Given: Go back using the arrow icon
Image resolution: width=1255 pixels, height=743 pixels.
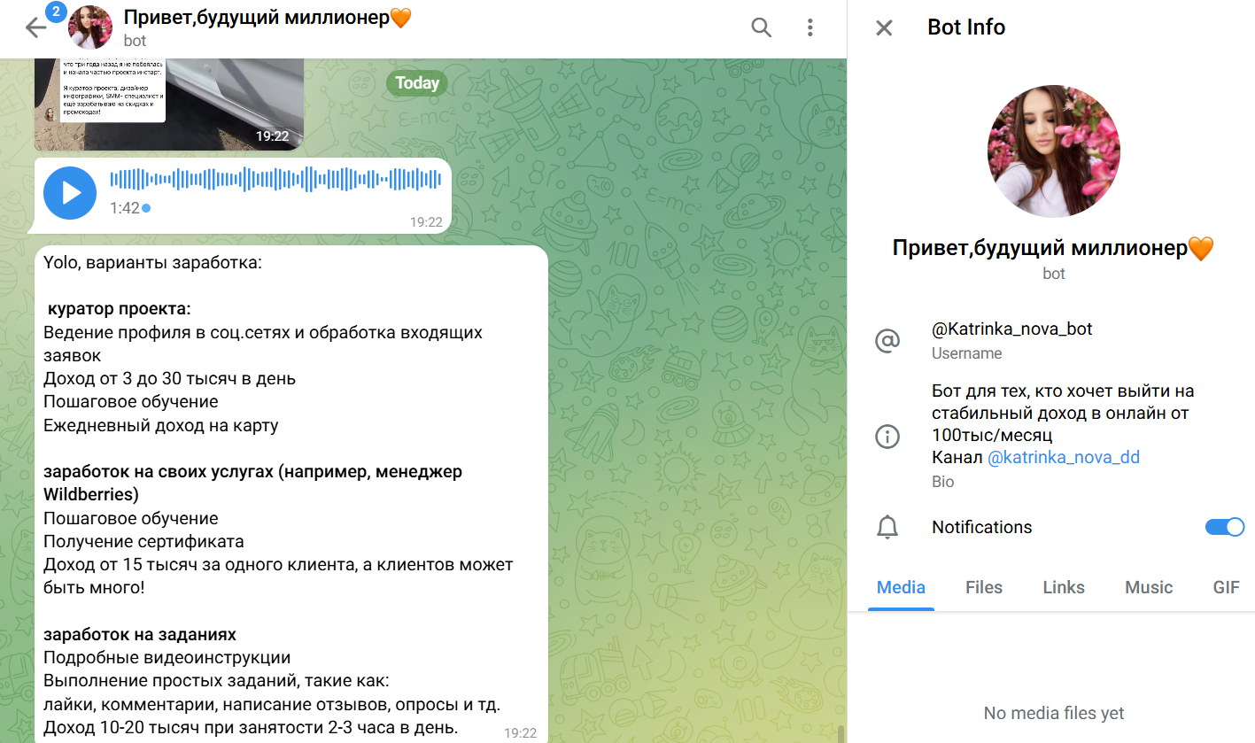Looking at the screenshot, I should click(x=35, y=28).
